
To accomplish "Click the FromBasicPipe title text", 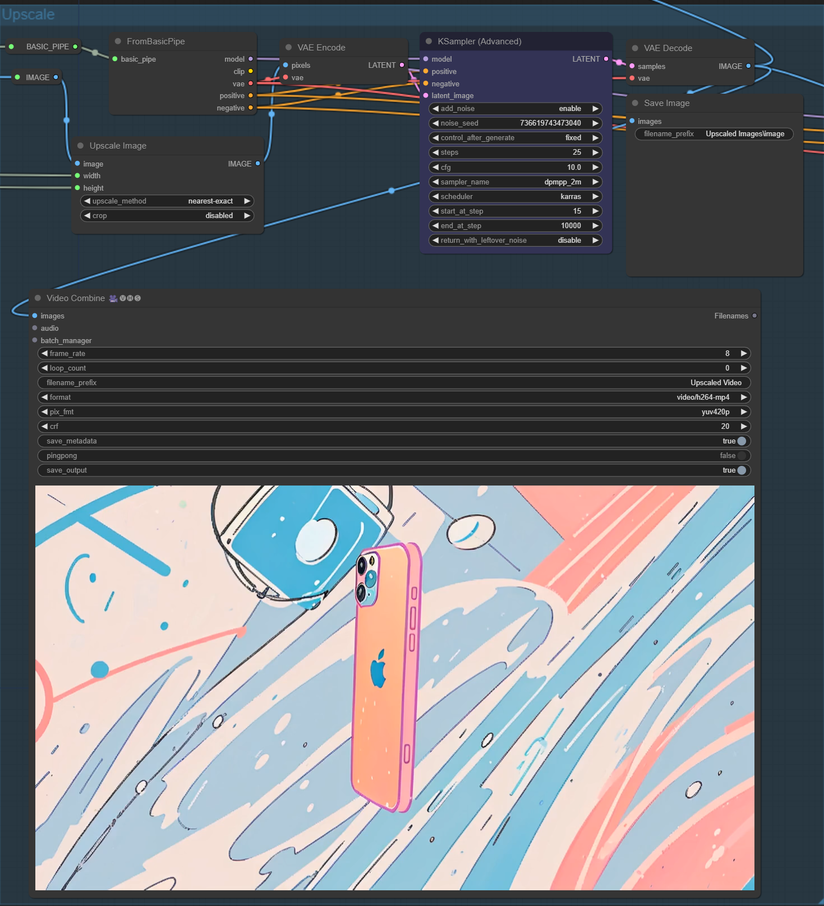I will point(155,41).
